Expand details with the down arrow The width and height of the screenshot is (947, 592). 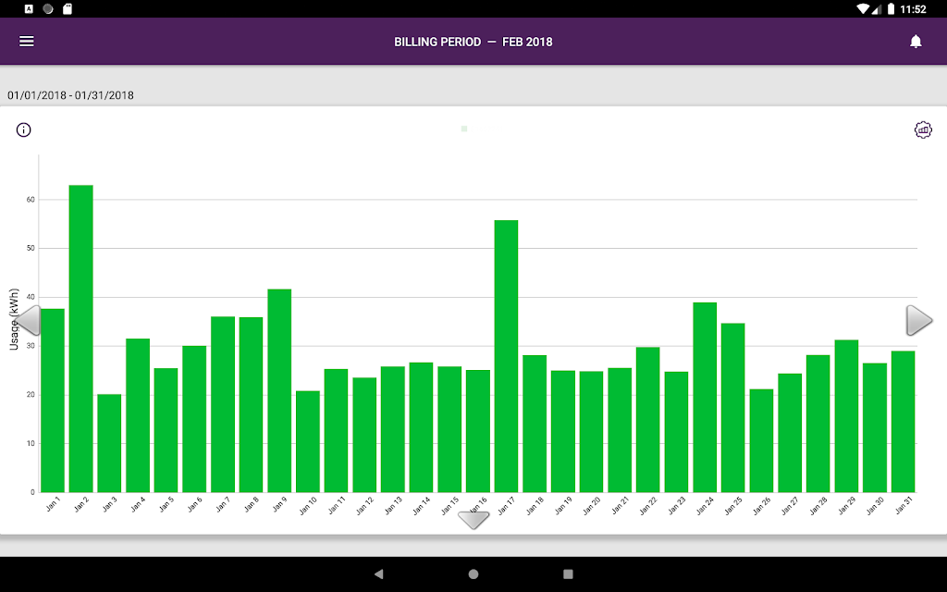[473, 520]
